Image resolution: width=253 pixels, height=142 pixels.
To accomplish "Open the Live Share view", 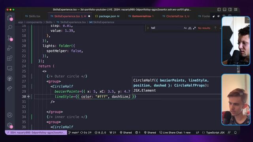I will (x=9, y=88).
